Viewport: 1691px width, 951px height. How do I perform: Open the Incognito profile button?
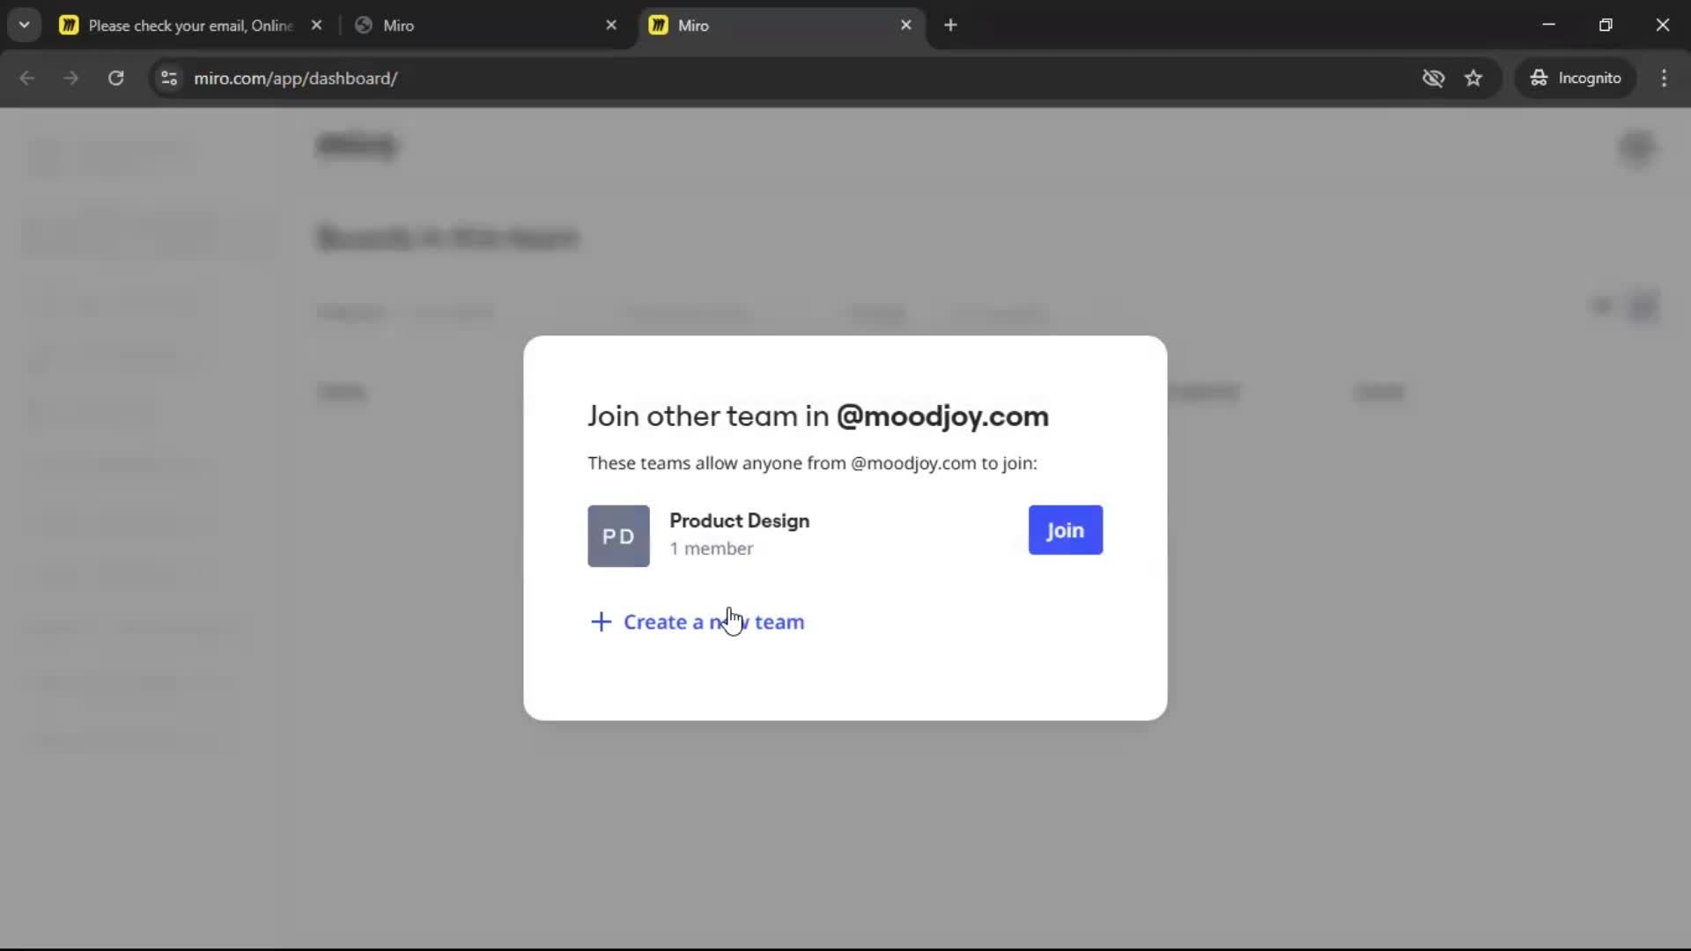point(1576,78)
